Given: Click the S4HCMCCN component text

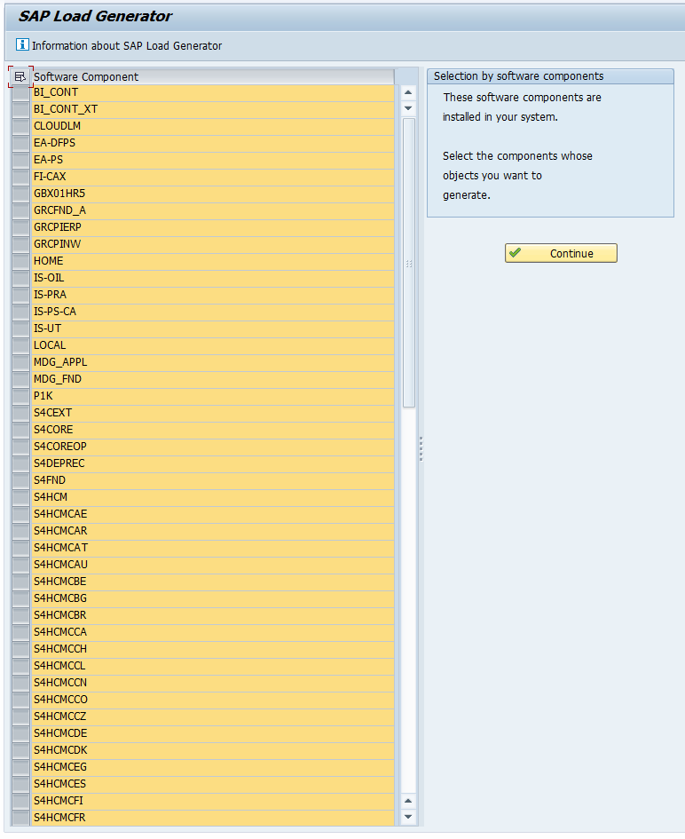Looking at the screenshot, I should tap(59, 683).
